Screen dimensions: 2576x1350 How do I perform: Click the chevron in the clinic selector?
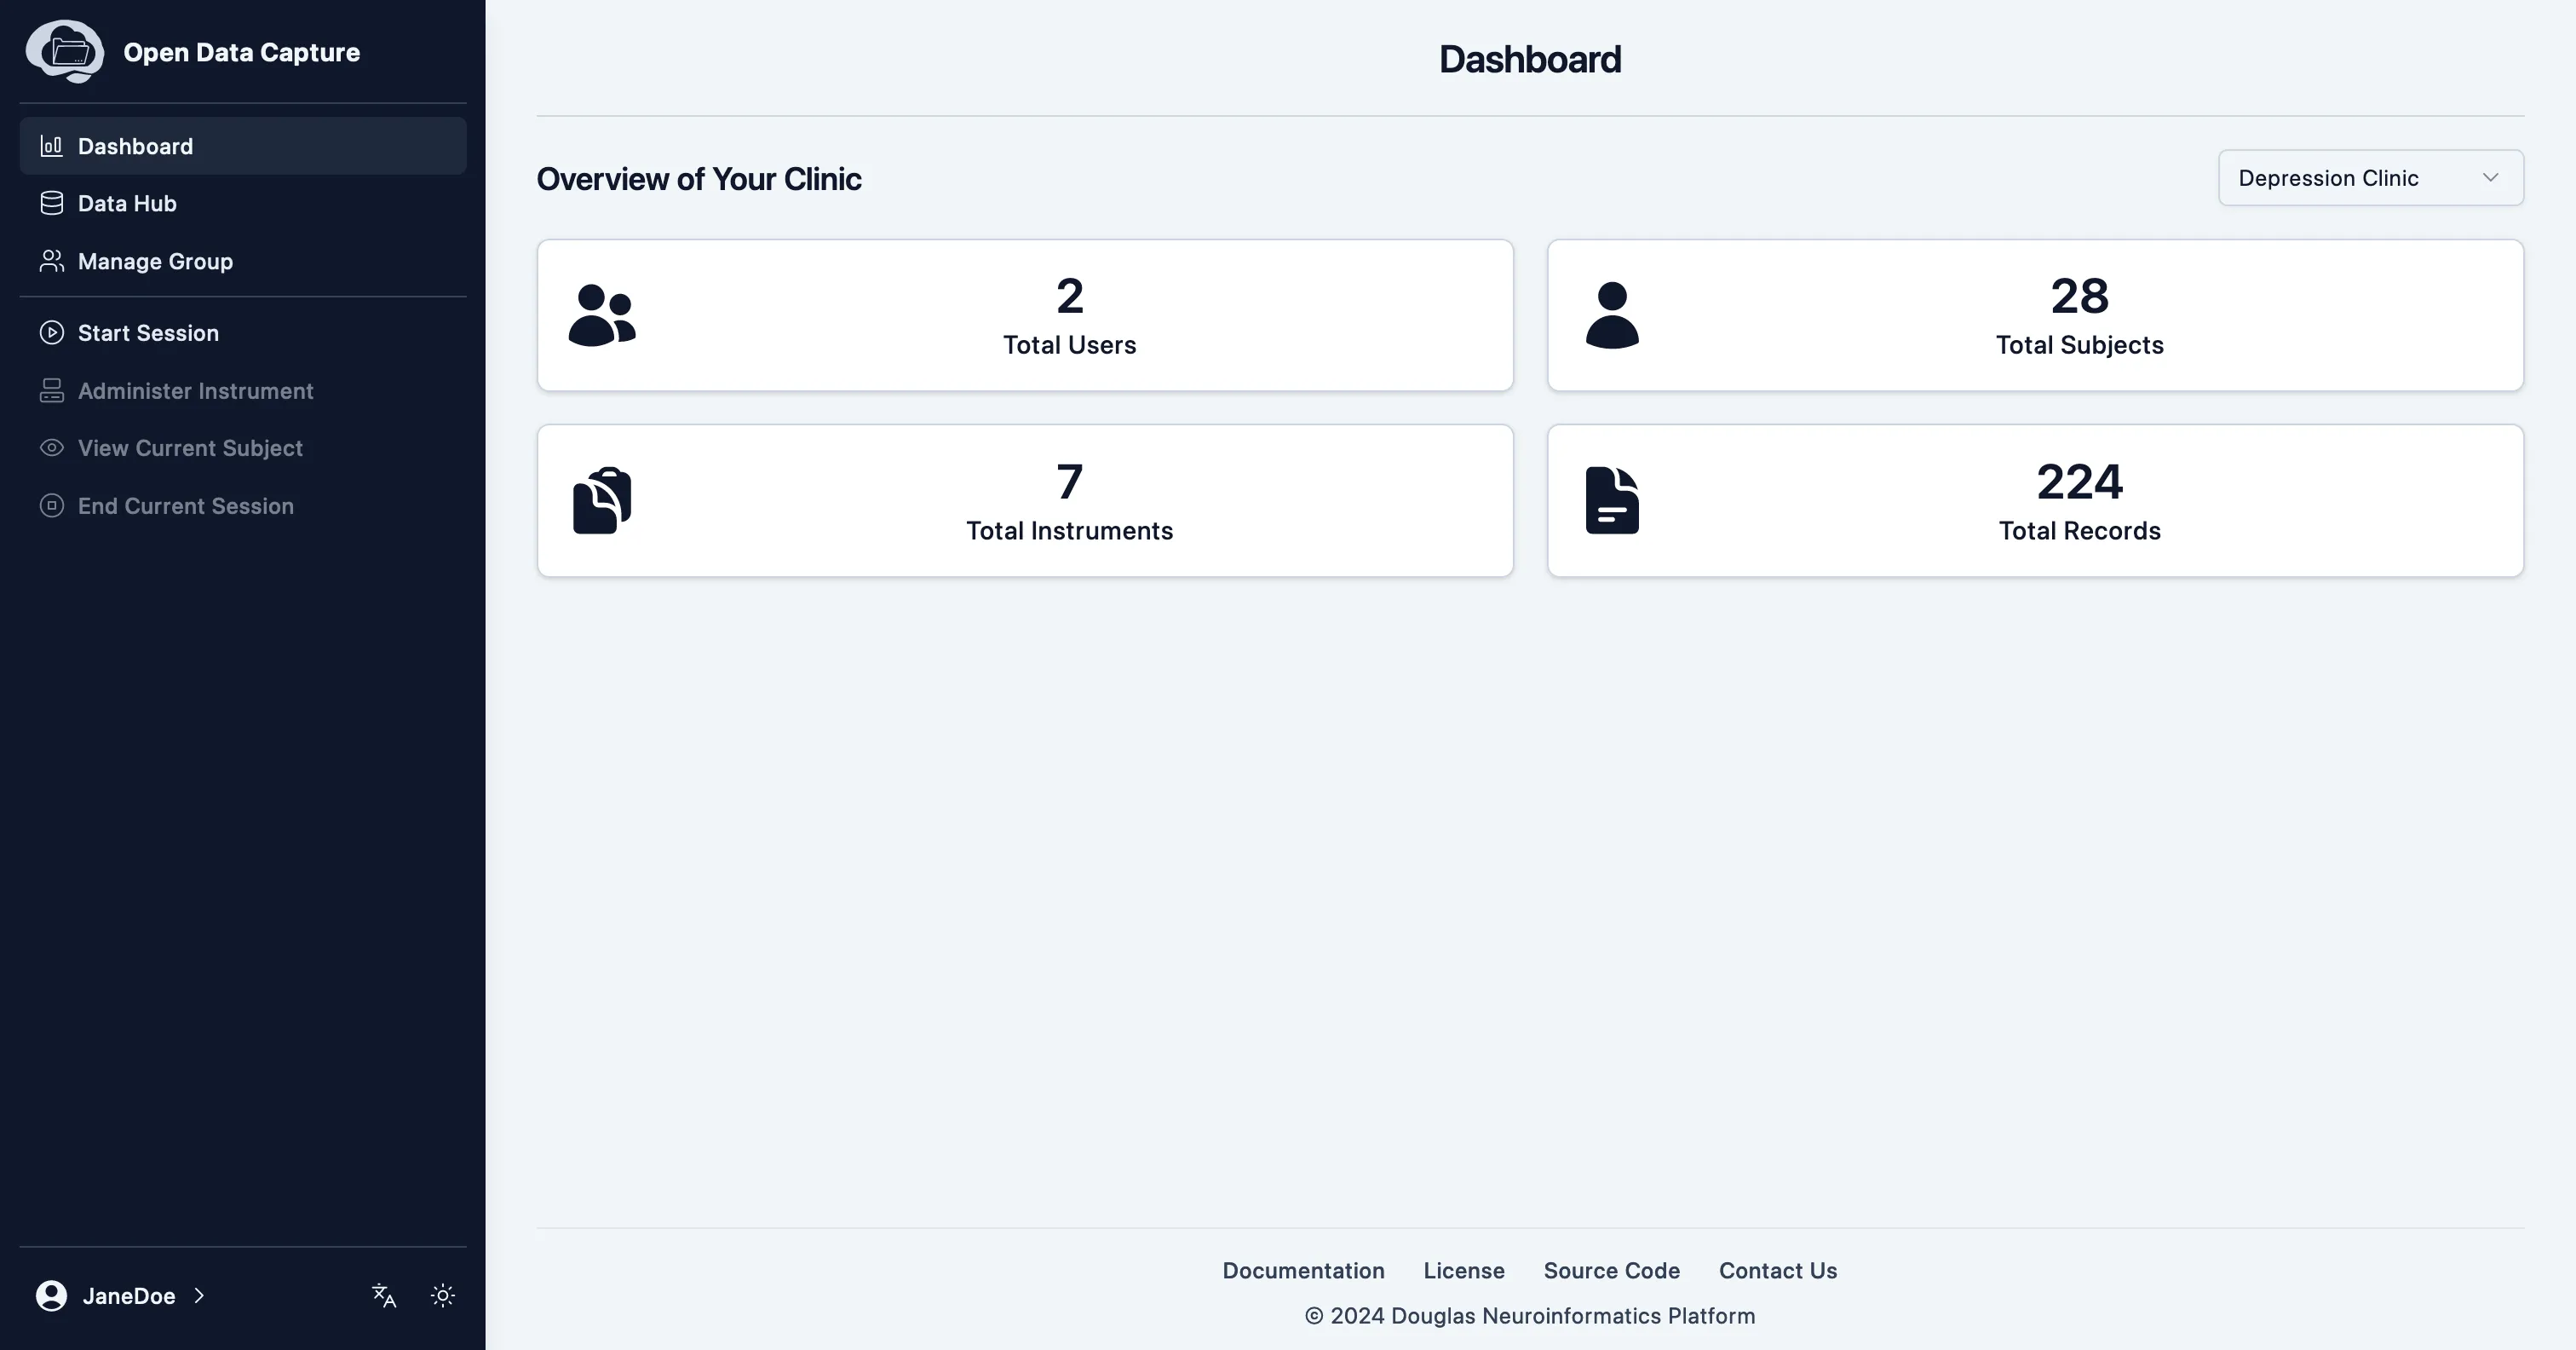2490,178
